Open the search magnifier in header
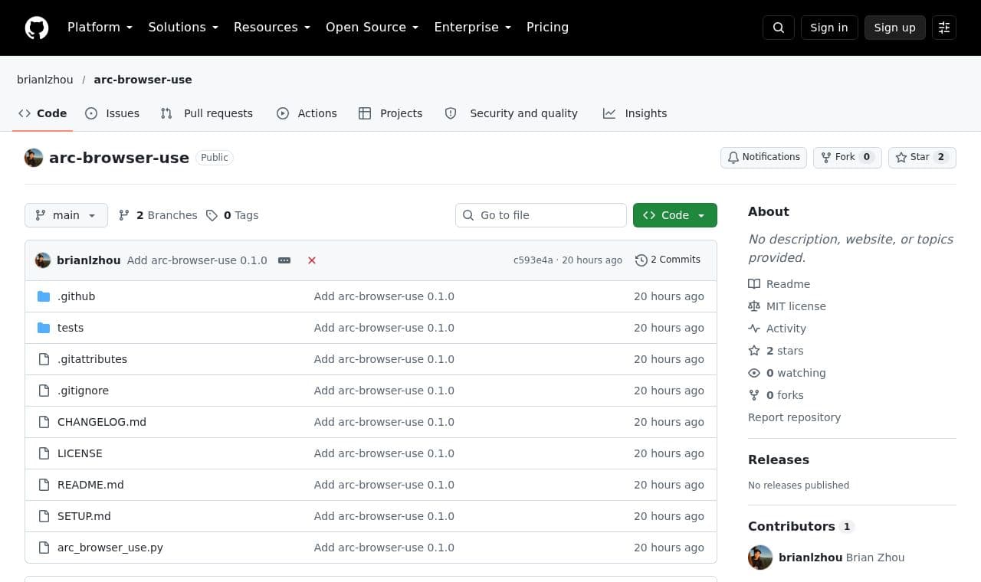981x582 pixels. pyautogui.click(x=779, y=28)
